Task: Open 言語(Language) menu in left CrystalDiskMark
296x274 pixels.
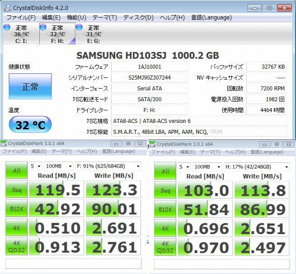Action: click(118, 151)
